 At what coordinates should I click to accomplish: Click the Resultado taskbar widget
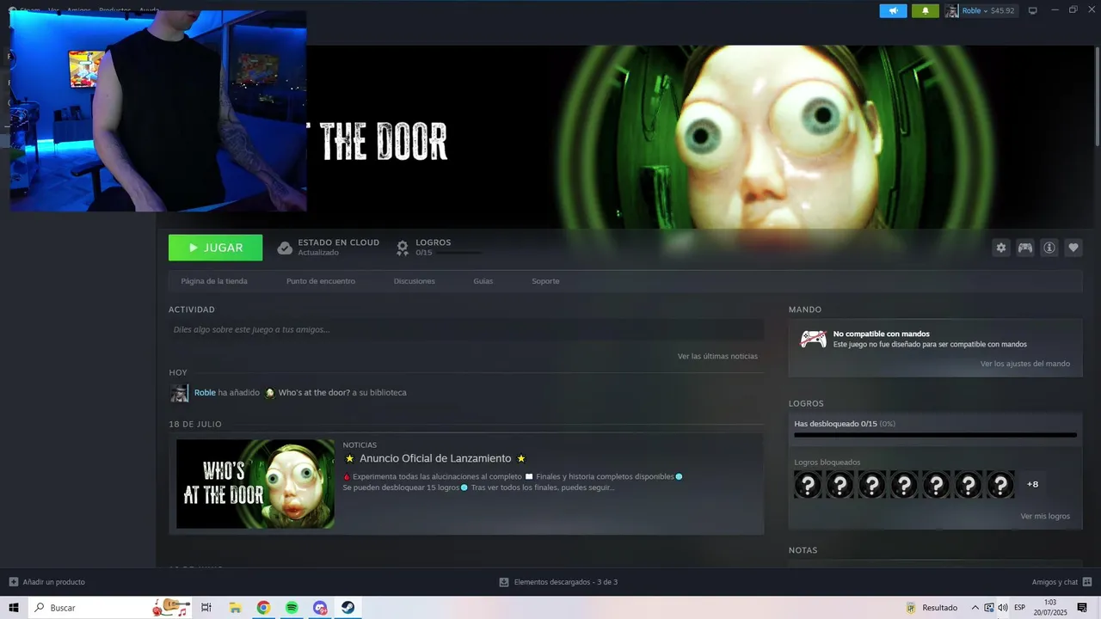tap(932, 608)
